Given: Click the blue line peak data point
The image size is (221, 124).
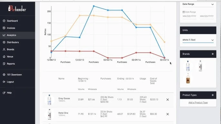Looking at the screenshot, I should coord(94,6).
